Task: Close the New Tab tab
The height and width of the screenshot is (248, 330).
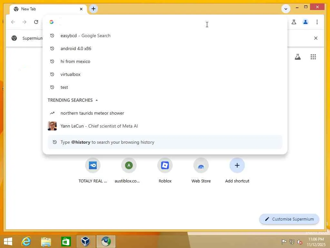Action: click(81, 9)
